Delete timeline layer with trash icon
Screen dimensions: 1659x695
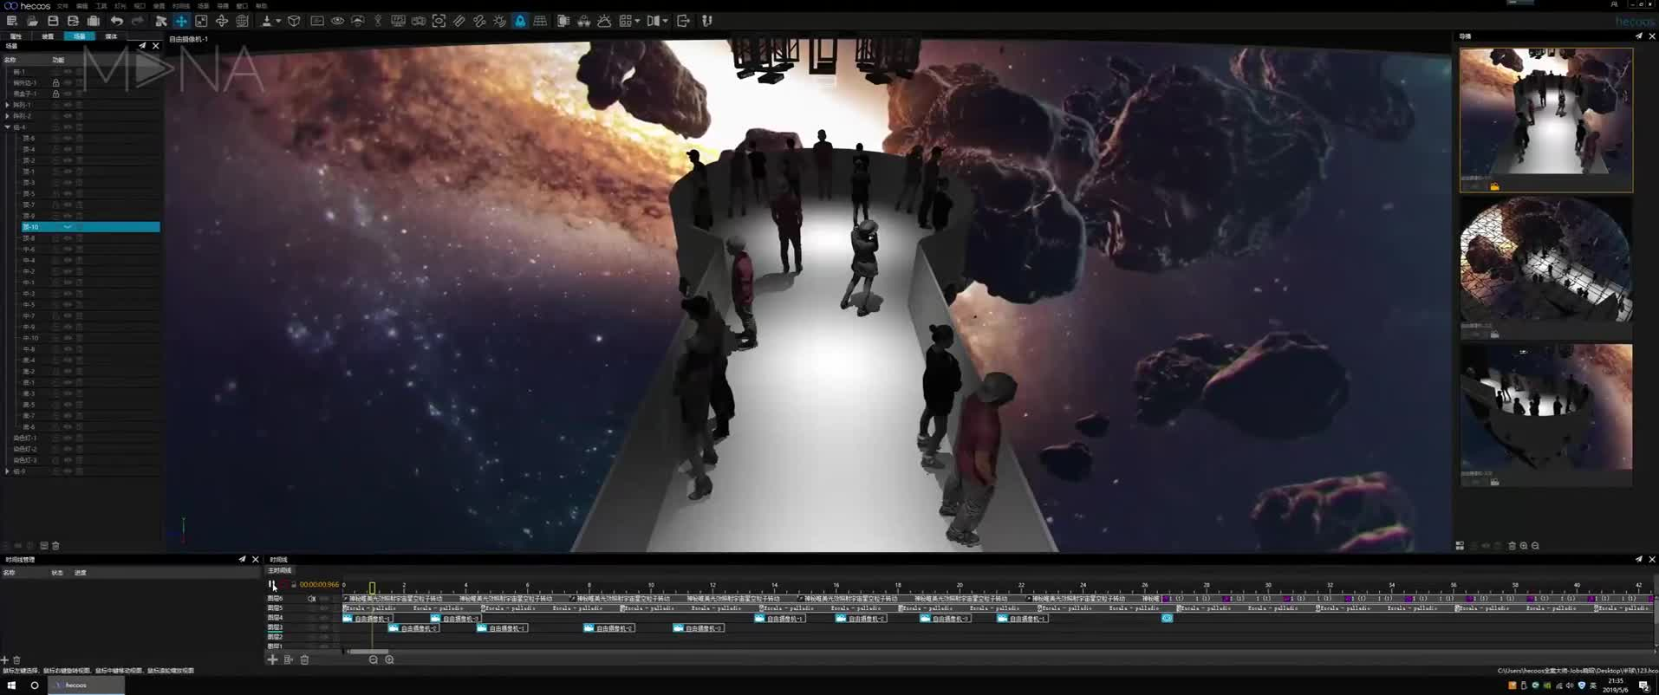[304, 659]
